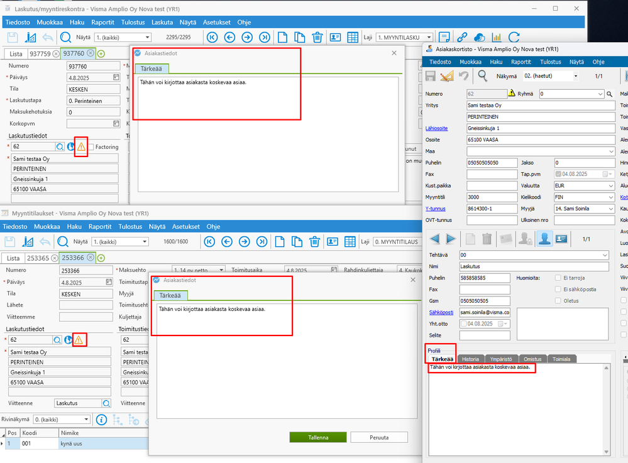Click next contact blue arrow in Asiakaskortisto
628x463 pixels.
tap(451, 239)
